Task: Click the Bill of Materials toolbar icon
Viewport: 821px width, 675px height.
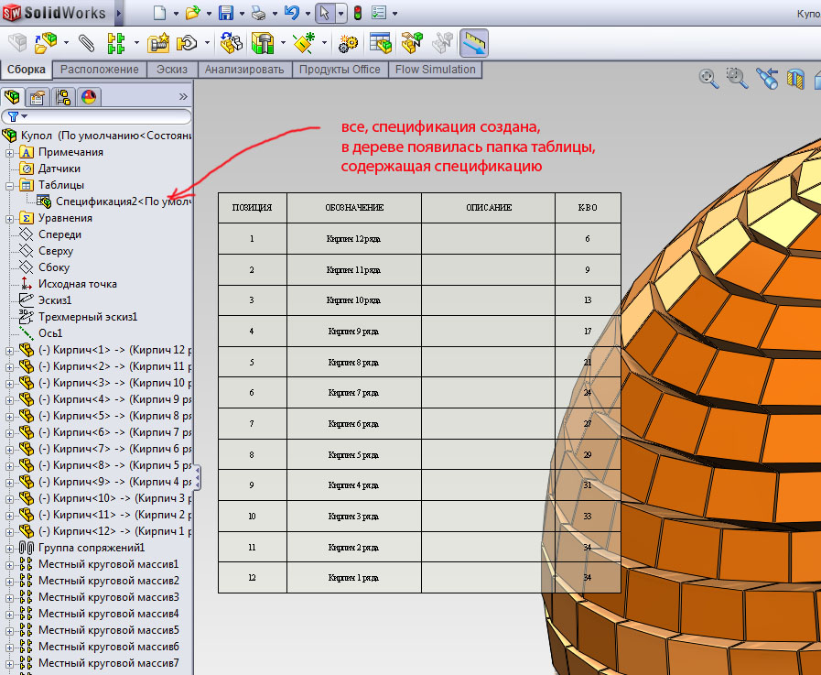Action: [x=381, y=42]
